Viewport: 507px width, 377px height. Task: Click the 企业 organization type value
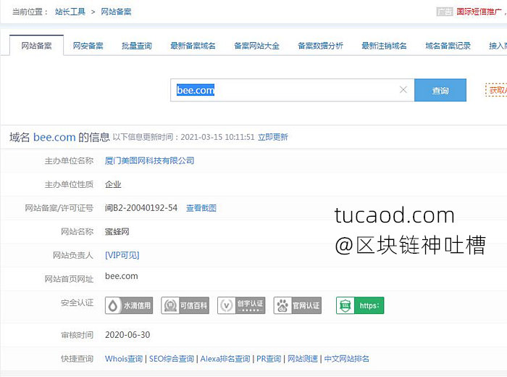(113, 184)
